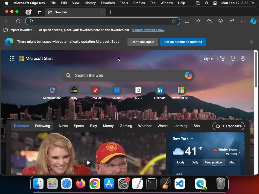Open the eBay quick link
Image resolution: width=259 pixels, height=194 pixels.
tap(74, 93)
